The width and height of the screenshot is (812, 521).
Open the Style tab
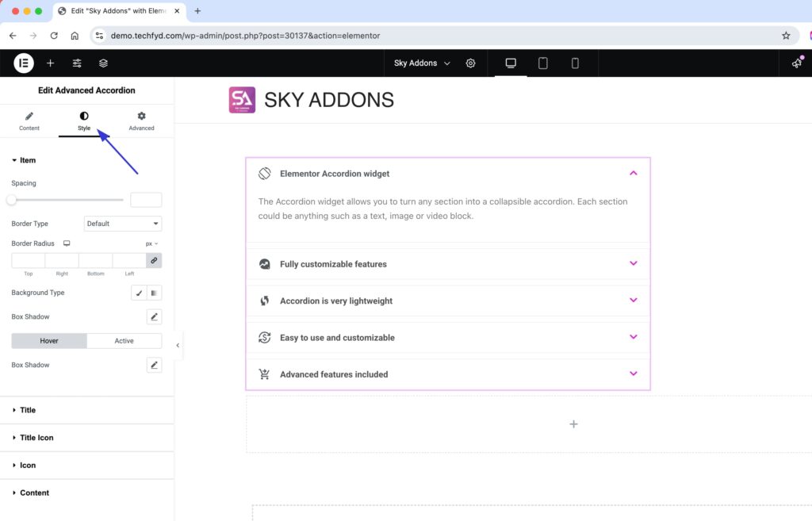(84, 121)
